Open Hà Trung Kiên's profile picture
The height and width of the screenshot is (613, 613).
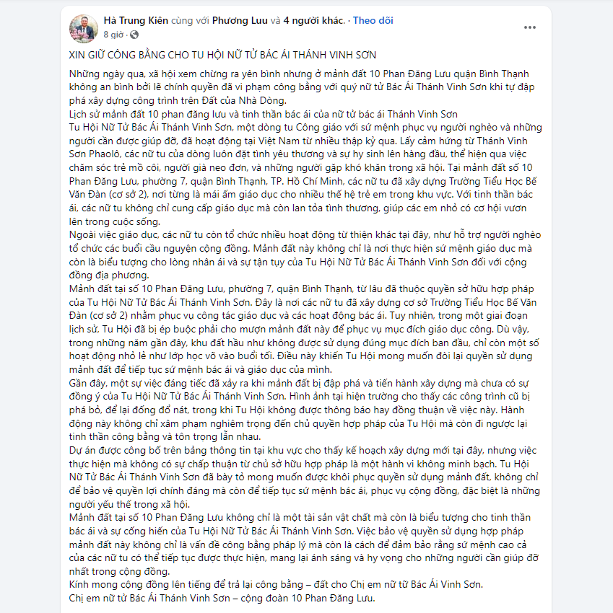[83, 28]
